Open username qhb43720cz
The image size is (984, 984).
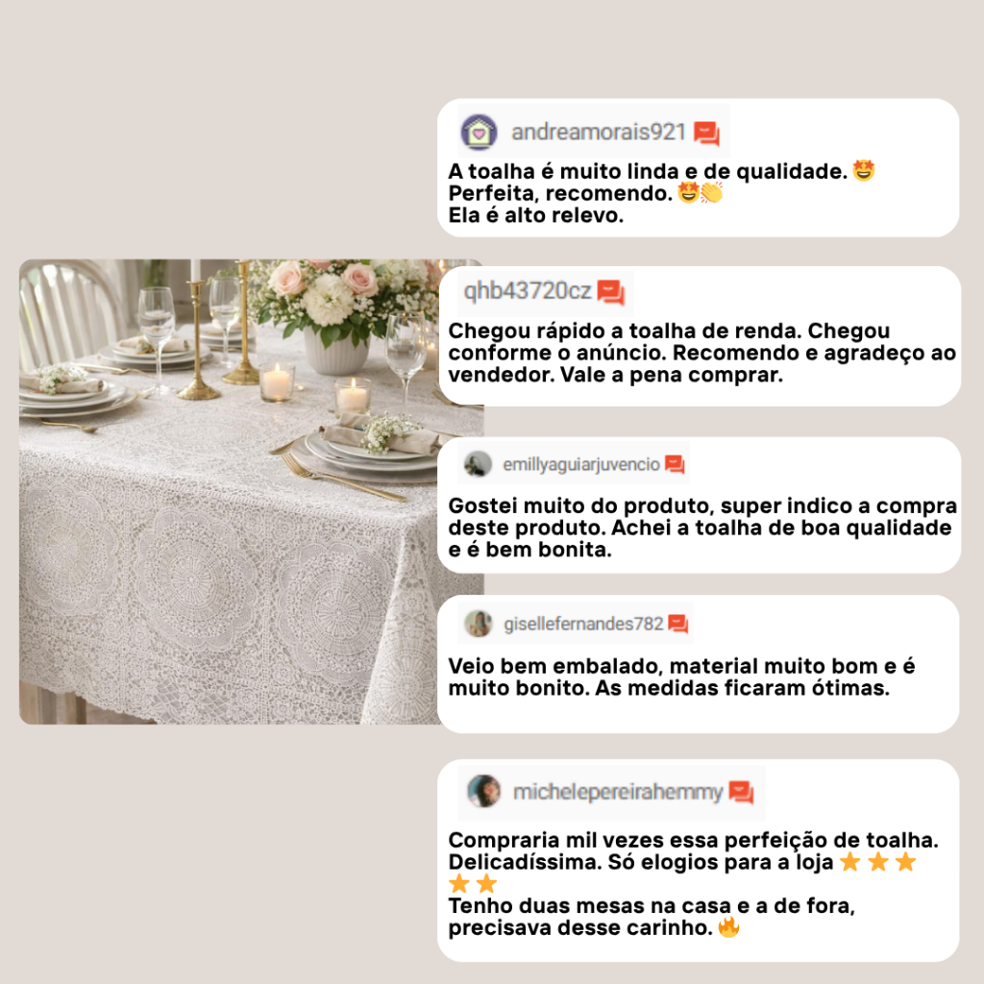click(528, 291)
